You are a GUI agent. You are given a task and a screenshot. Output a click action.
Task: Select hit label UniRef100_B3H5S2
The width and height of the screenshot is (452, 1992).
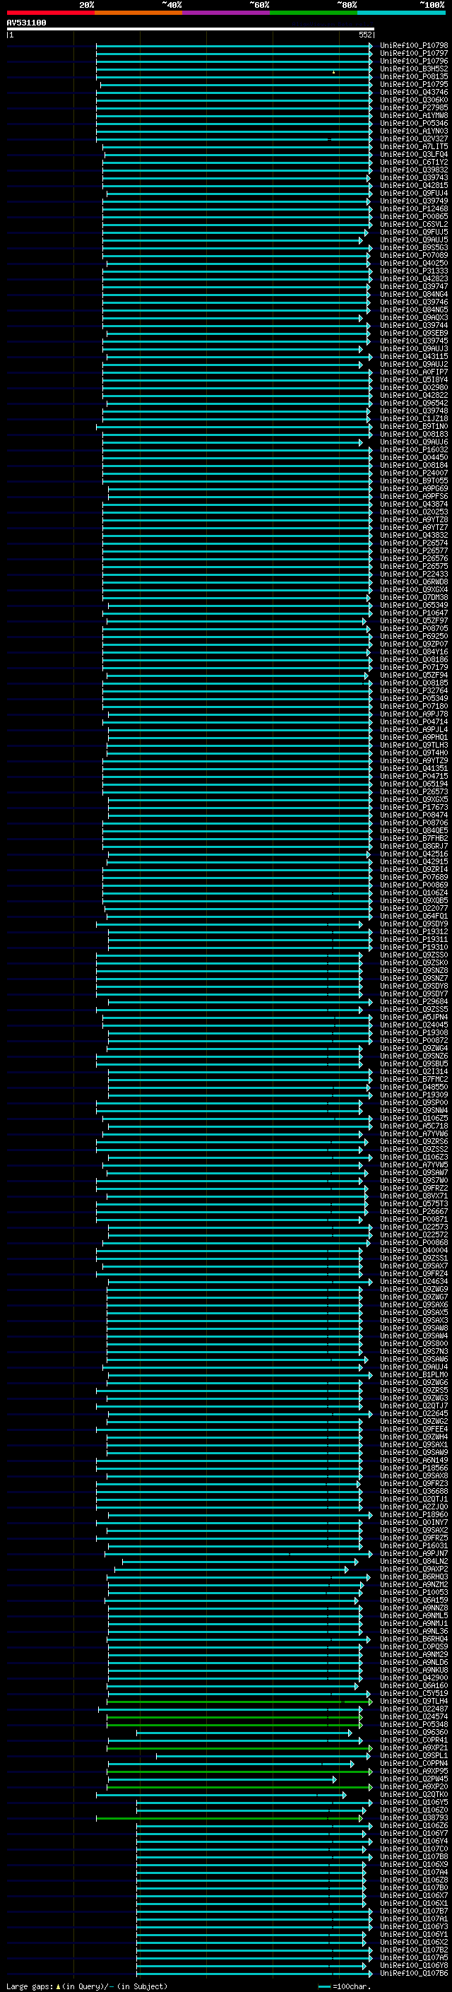click(x=414, y=69)
